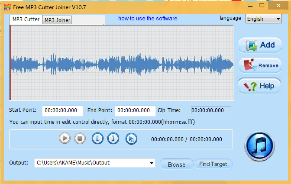Viewport: 291px width, 184px height.
Task: Click the red playhead marker on waveform
Action: [x=10, y=63]
